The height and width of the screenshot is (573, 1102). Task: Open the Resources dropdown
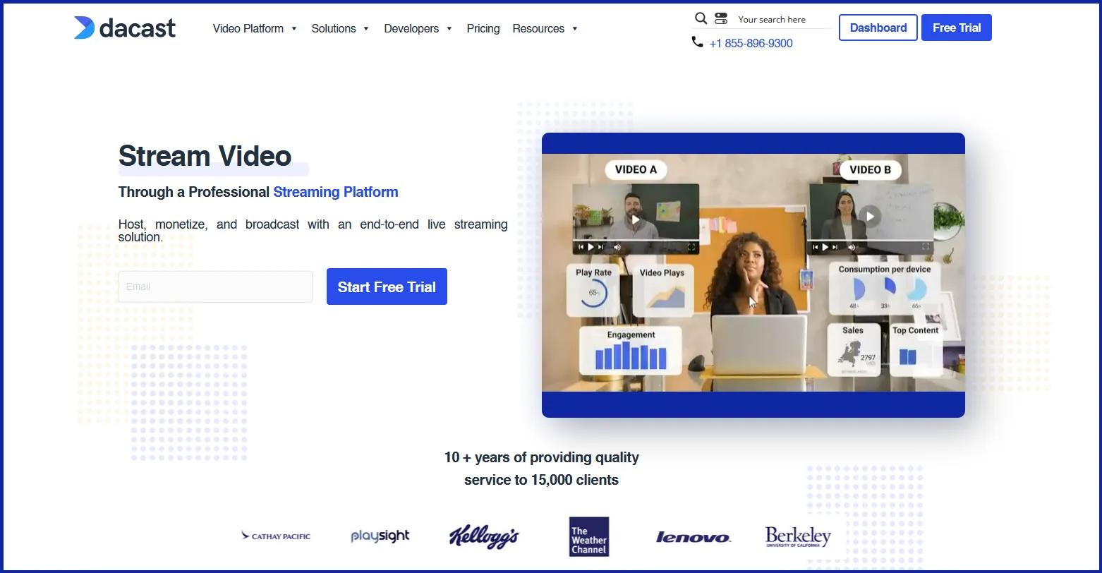click(545, 29)
